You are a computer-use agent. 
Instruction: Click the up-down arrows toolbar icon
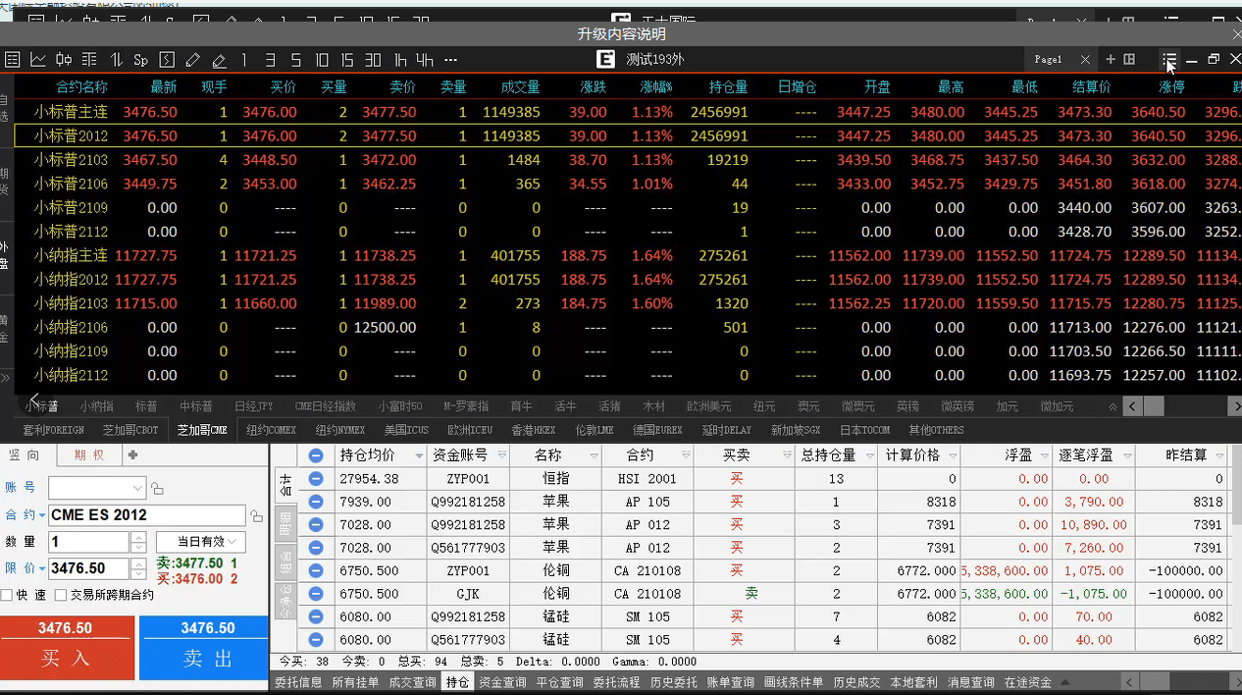[116, 60]
